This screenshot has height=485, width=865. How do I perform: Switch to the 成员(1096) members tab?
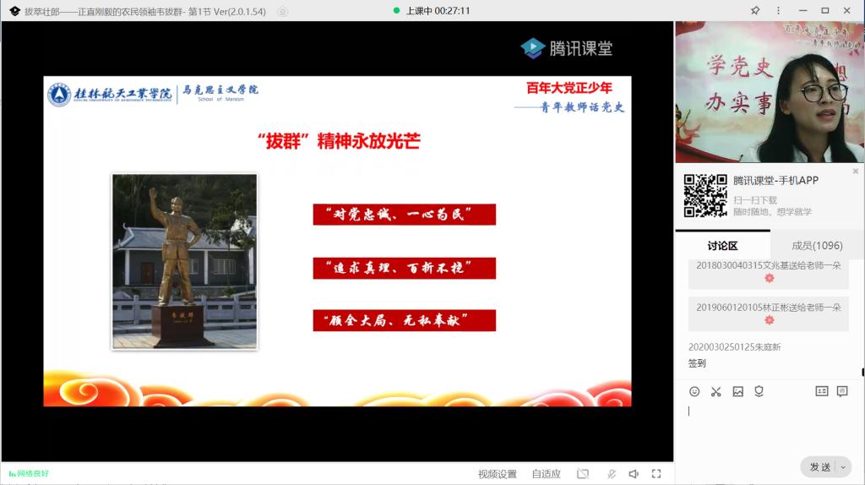(x=817, y=246)
